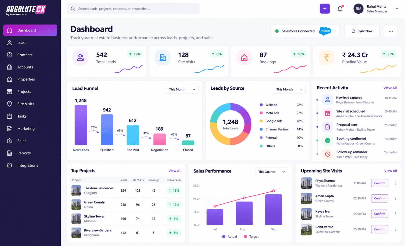Confirm Rohit Verma's site visit
The width and height of the screenshot is (405, 246).
pos(380,229)
